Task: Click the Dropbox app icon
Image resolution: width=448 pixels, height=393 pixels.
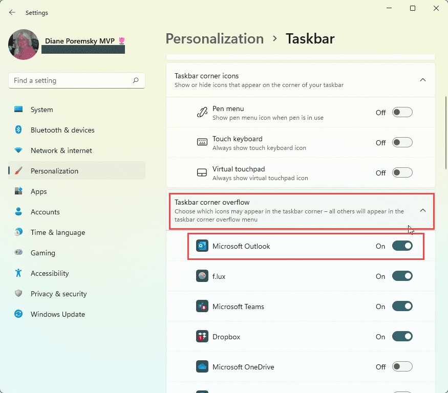Action: point(202,336)
